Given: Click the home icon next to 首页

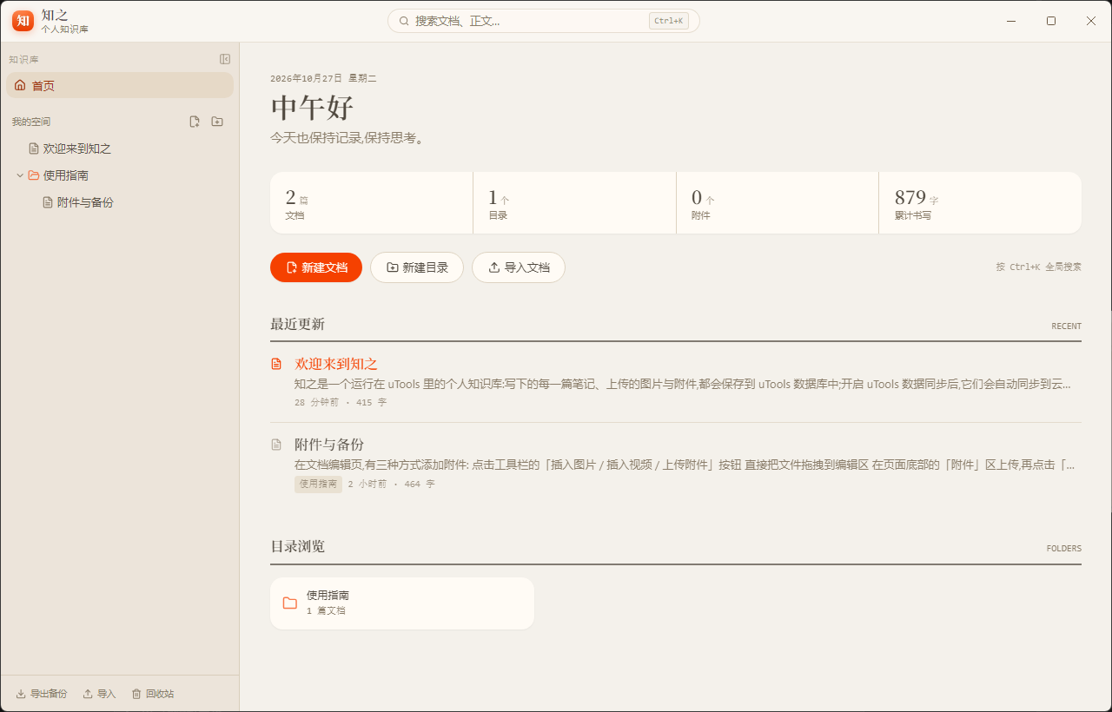Looking at the screenshot, I should (20, 85).
